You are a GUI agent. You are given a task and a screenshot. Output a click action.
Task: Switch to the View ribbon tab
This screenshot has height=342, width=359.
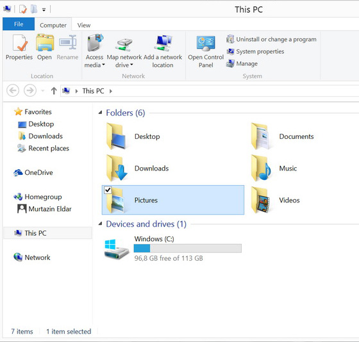coord(84,25)
